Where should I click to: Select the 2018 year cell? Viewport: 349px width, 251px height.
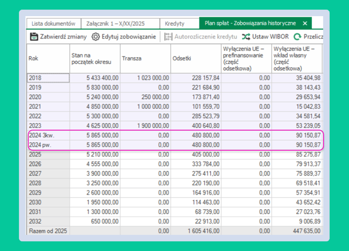pos(48,78)
